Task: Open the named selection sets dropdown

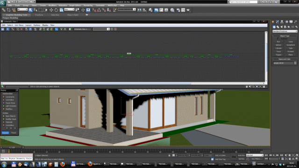Action: (127, 9)
